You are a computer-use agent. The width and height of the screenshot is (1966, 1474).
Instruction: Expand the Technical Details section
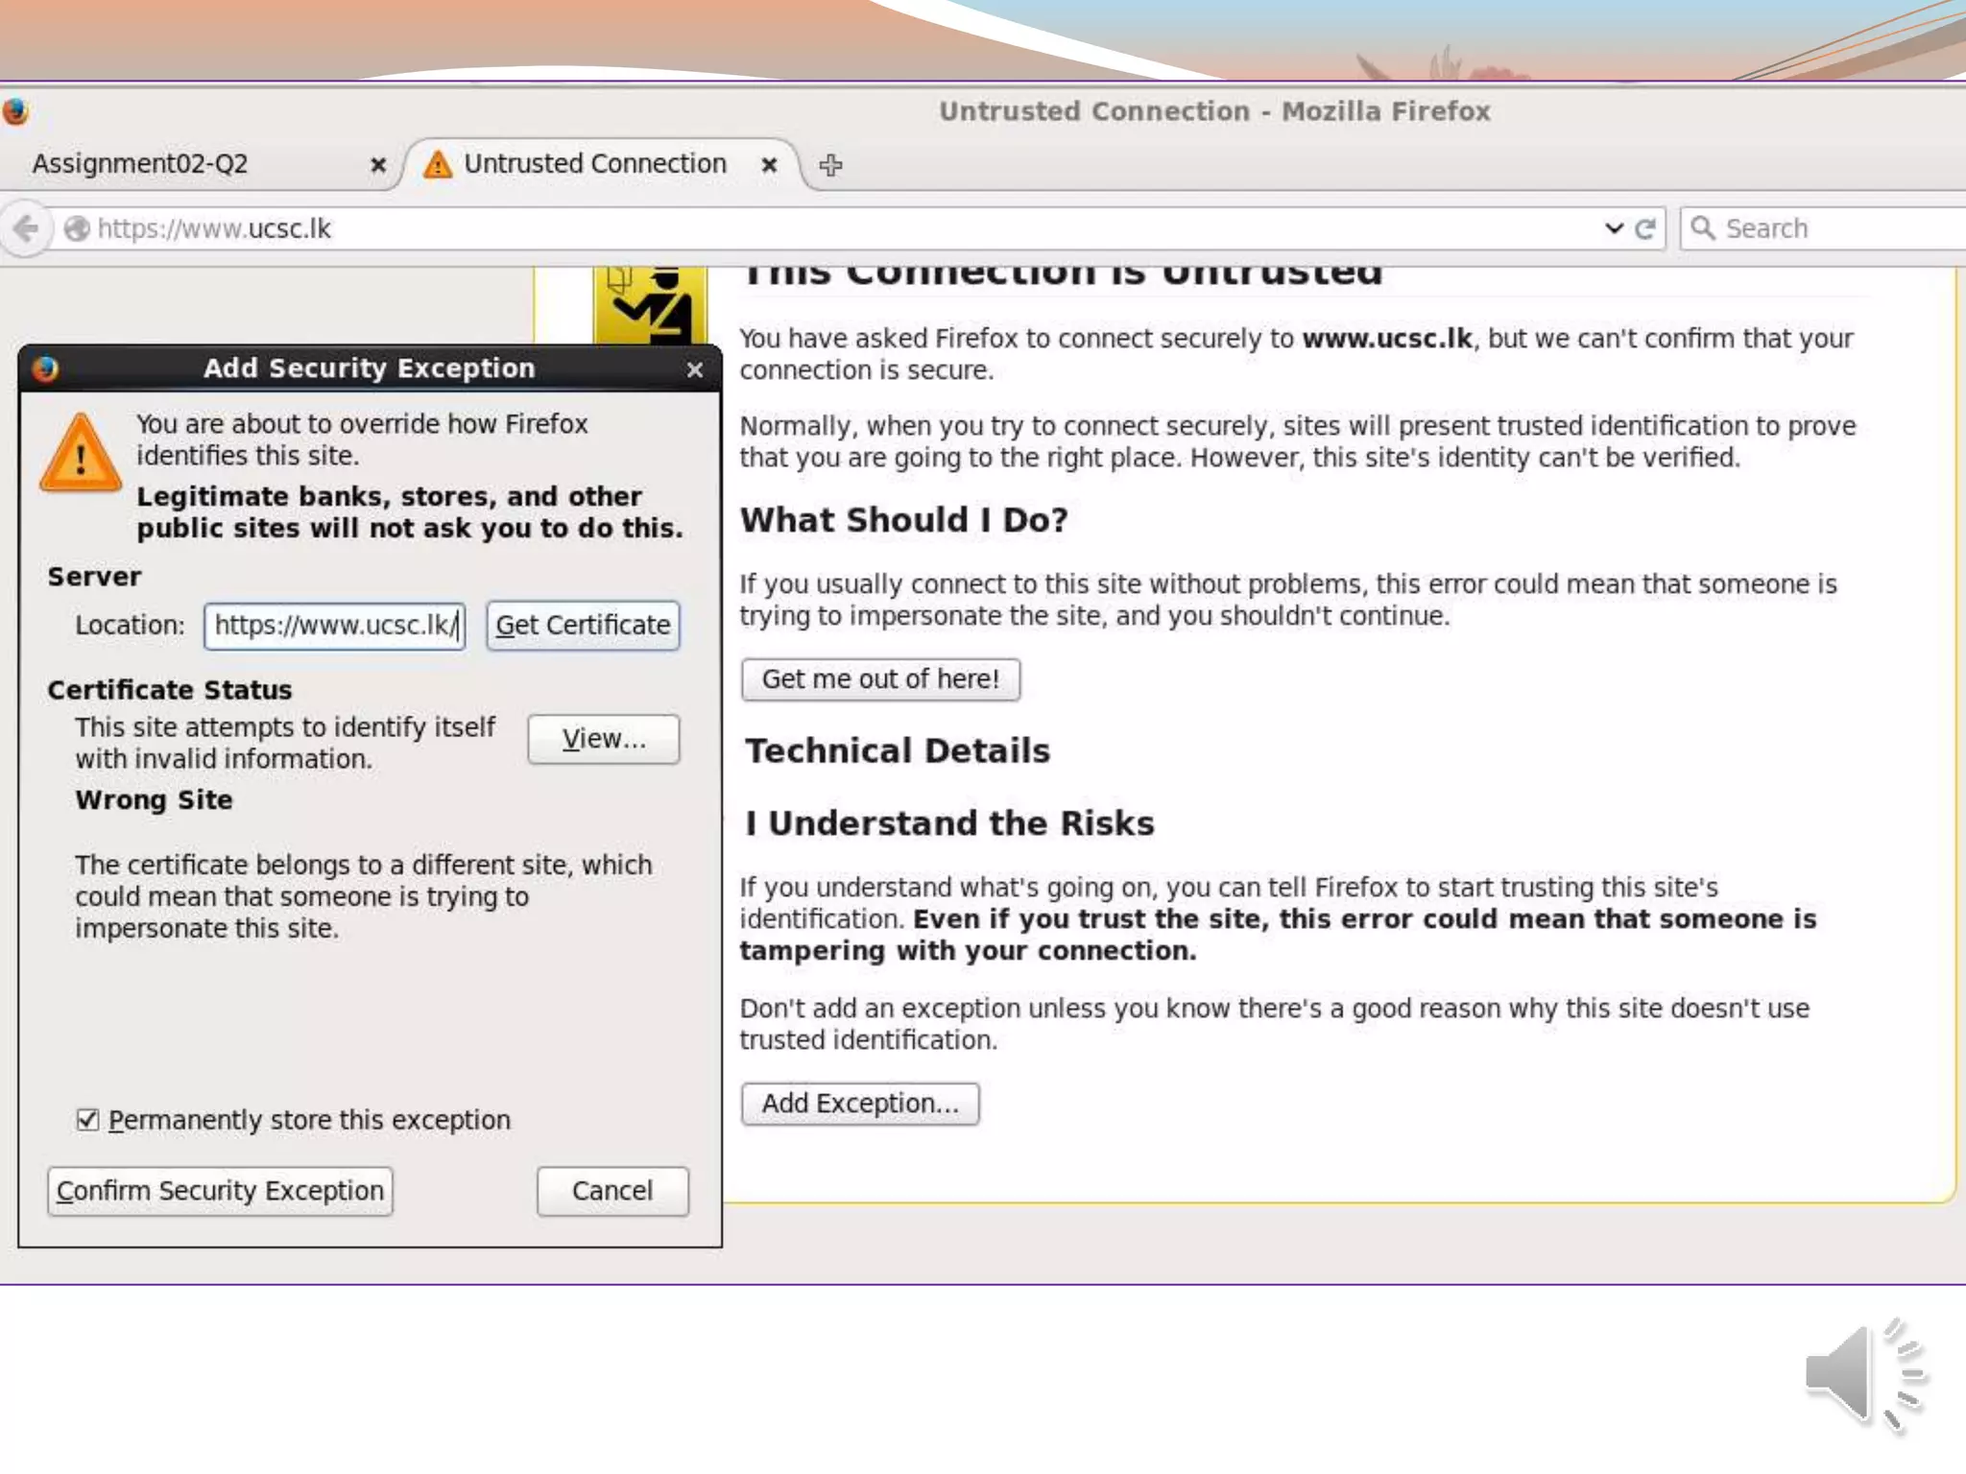[898, 750]
